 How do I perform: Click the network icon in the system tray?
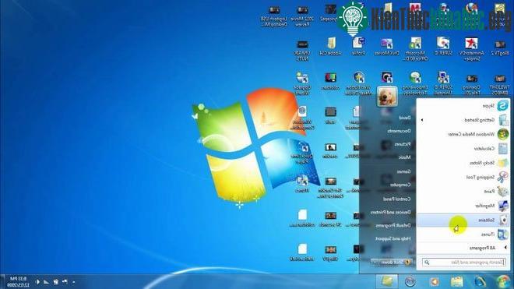click(x=46, y=282)
